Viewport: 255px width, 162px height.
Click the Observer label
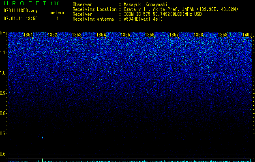82,4
